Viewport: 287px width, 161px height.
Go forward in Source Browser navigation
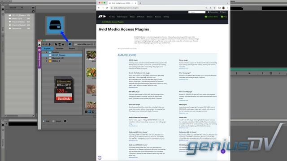pyautogui.click(x=46, y=44)
